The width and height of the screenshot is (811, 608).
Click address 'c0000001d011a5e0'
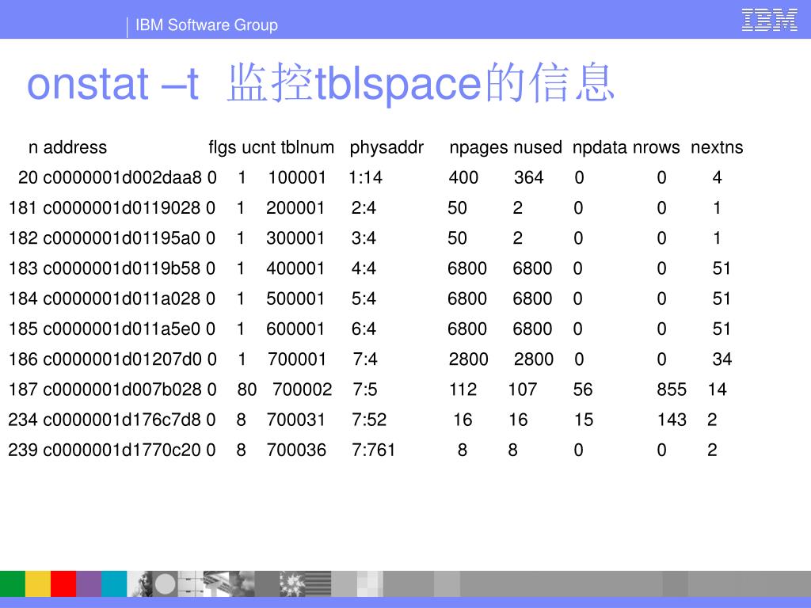point(121,329)
